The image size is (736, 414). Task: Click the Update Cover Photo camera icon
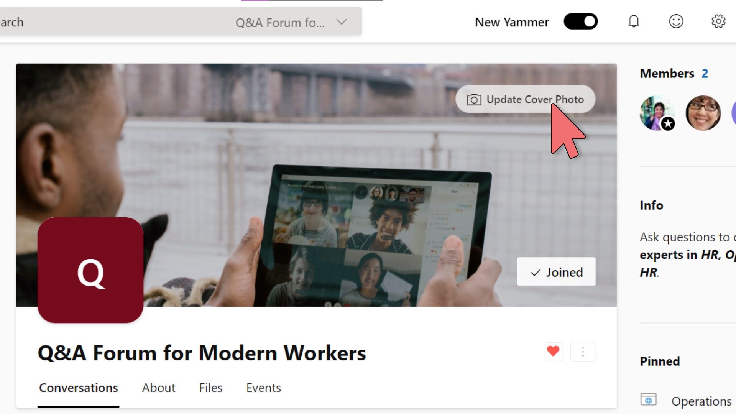click(473, 100)
